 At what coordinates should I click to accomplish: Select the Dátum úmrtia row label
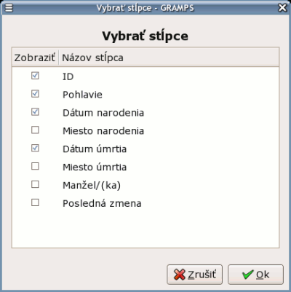click(95, 149)
